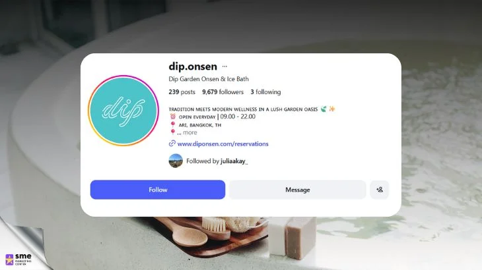Click the chain link icon before website URL
This screenshot has height=270, width=482.
coord(172,144)
